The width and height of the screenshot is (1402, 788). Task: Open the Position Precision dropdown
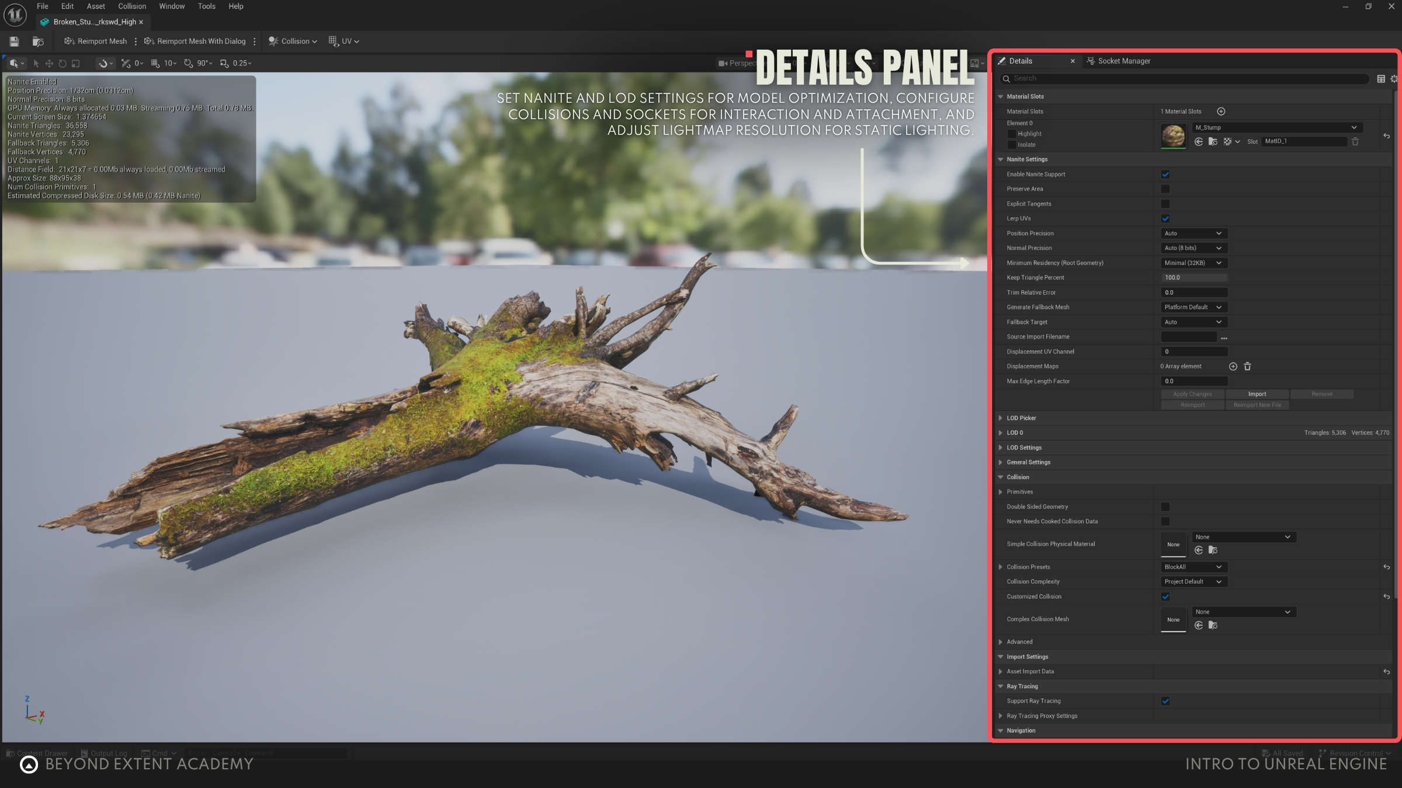(1193, 233)
